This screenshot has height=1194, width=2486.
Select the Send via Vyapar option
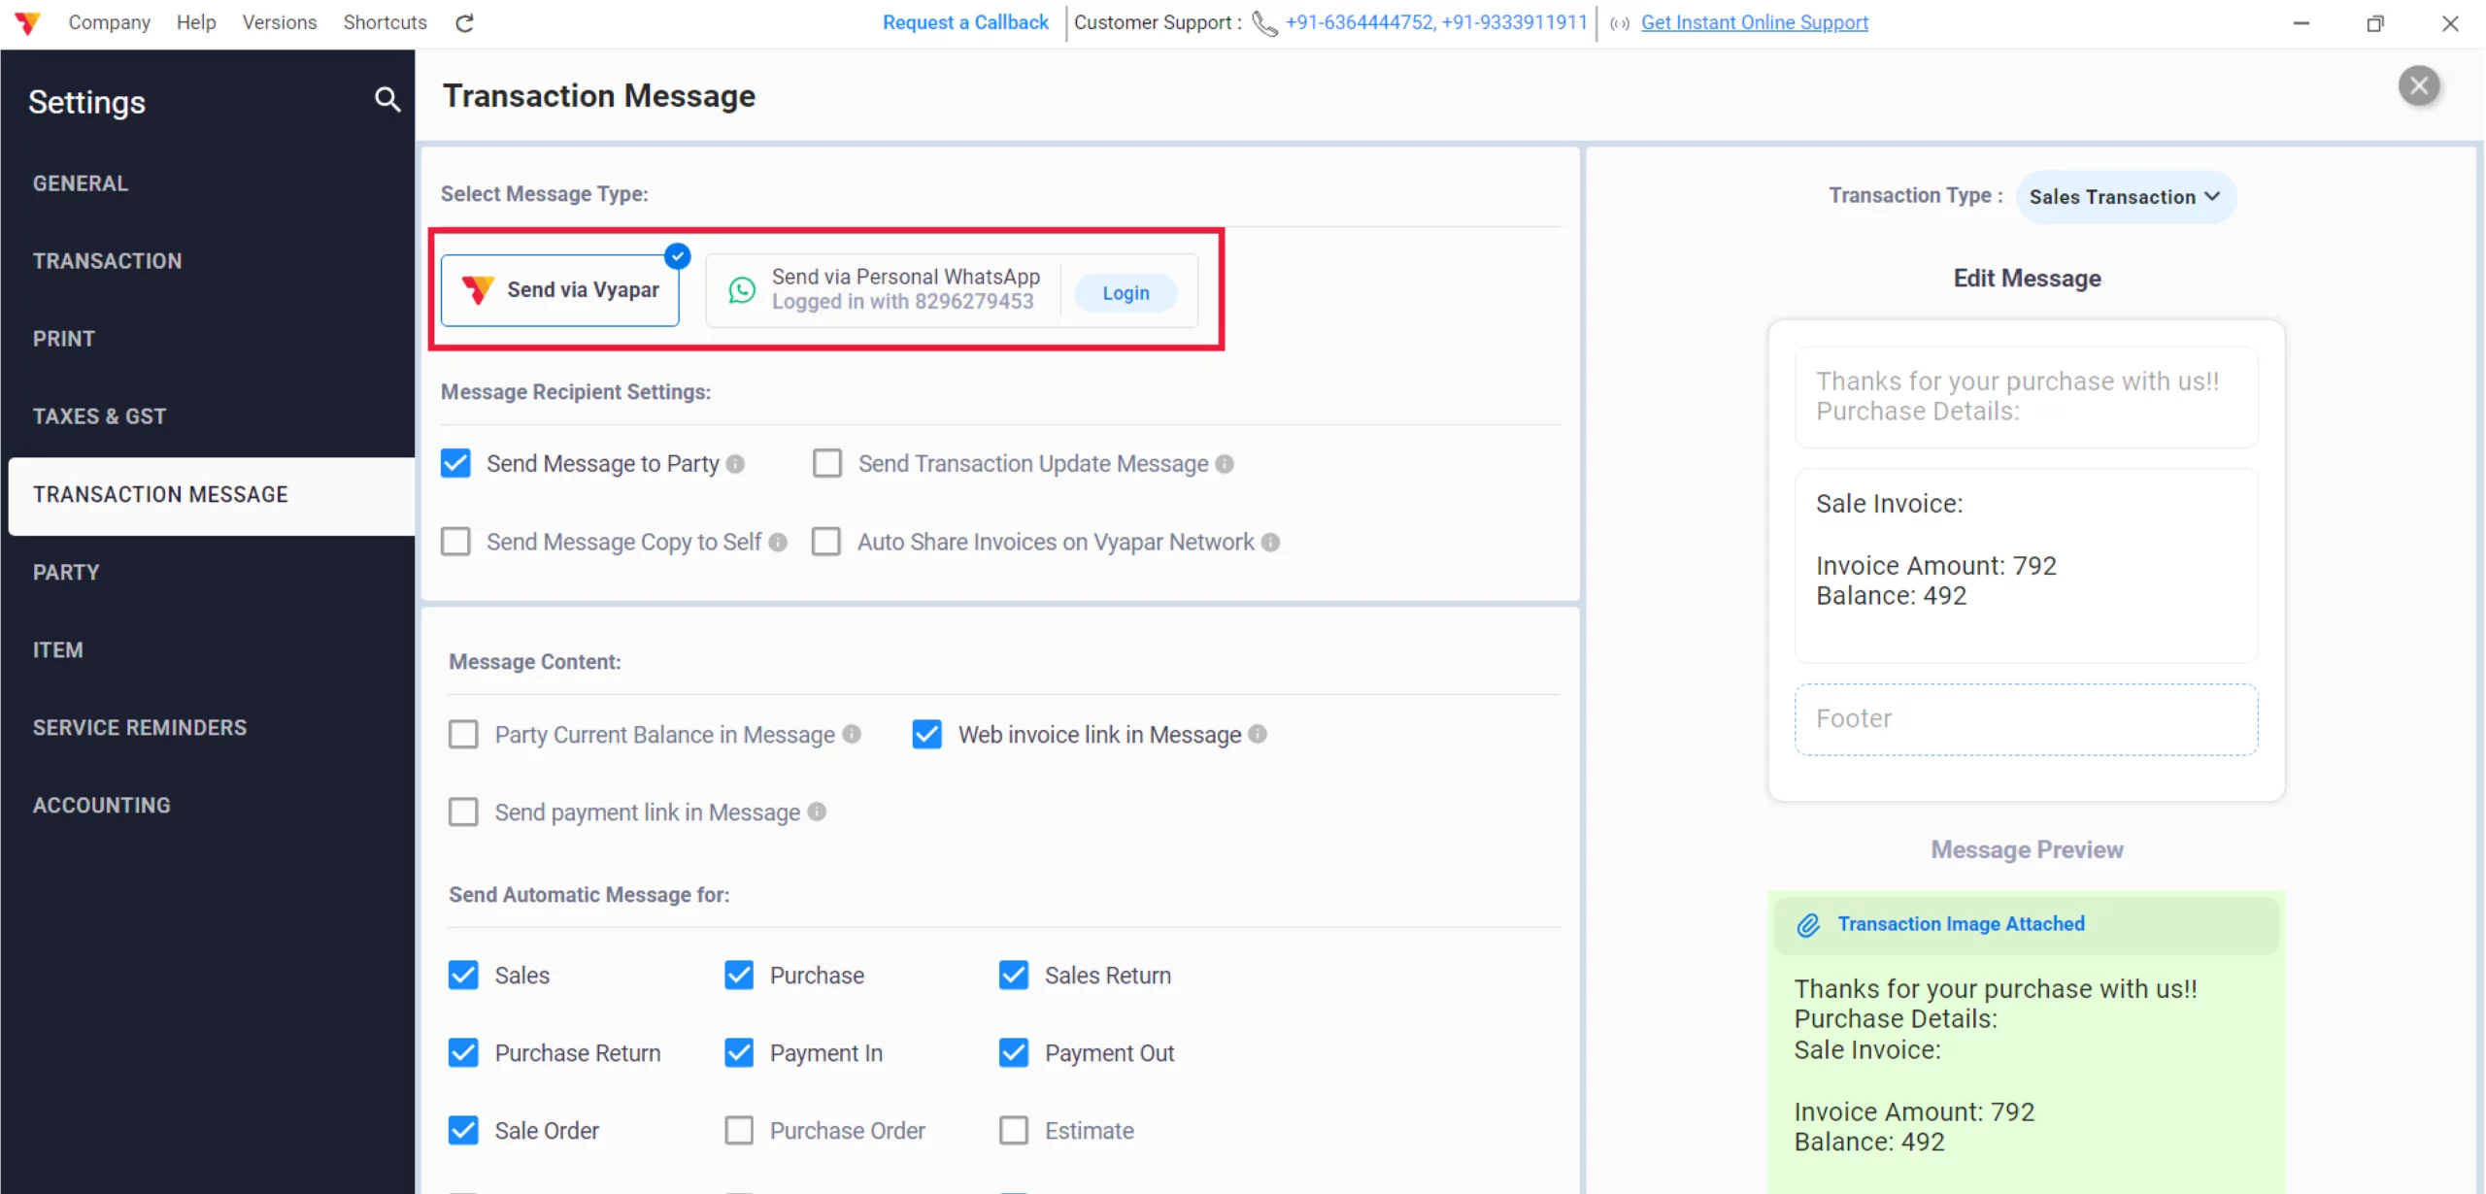pos(560,288)
